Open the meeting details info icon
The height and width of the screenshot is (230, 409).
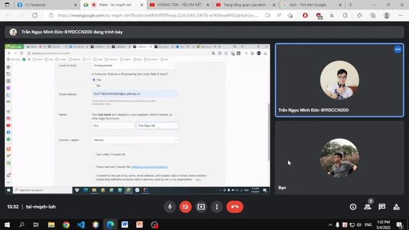[x=353, y=207]
